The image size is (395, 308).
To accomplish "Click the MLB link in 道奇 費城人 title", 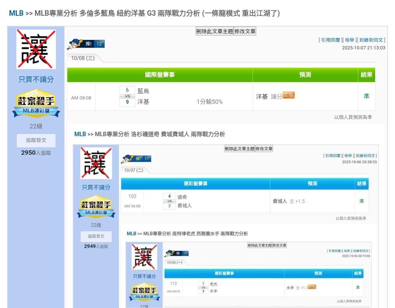I will click(80, 134).
